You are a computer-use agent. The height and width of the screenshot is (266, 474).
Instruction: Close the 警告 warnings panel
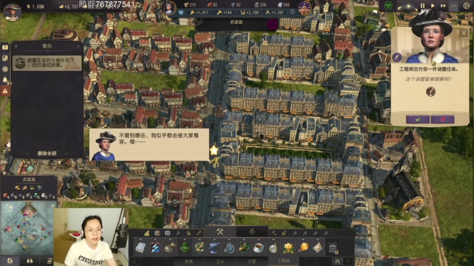point(78,46)
